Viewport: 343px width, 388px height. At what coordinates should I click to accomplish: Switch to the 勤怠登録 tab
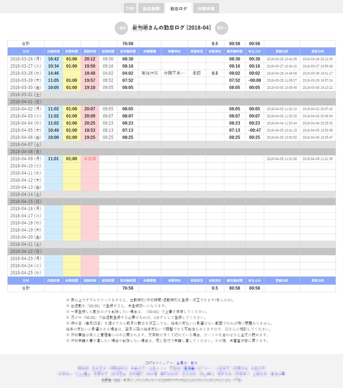(x=151, y=9)
